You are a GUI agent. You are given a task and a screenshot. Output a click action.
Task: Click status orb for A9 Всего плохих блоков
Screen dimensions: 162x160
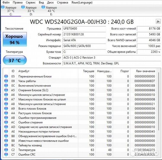click(x=6, y=108)
